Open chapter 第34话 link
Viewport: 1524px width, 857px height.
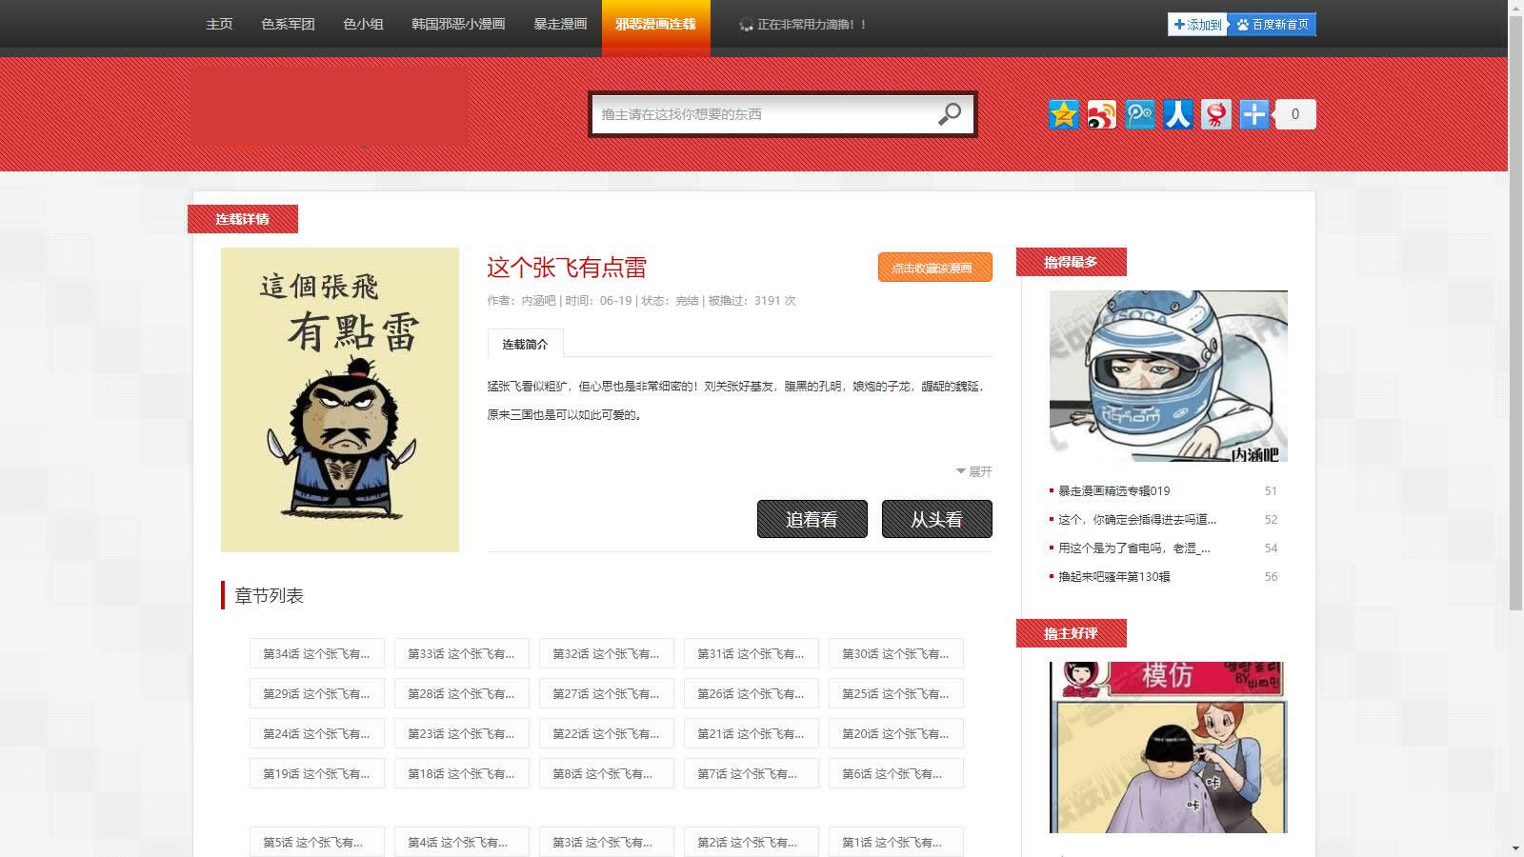(x=316, y=653)
